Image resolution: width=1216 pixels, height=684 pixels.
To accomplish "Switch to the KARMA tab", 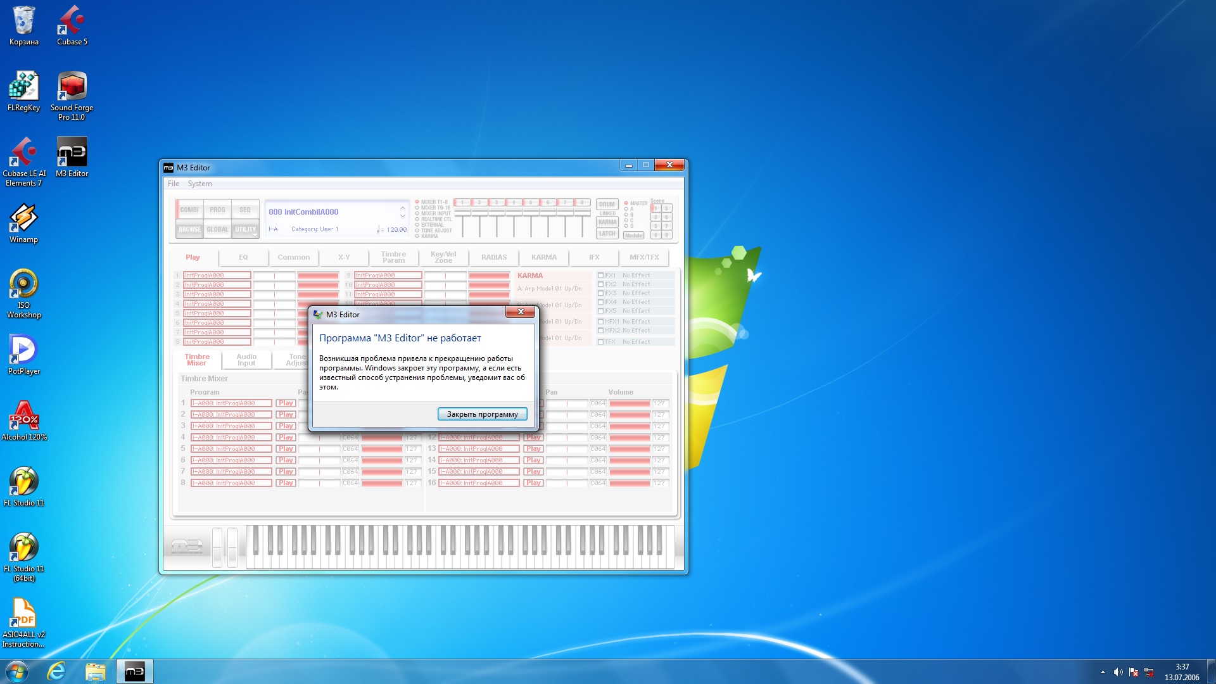I will [x=543, y=257].
